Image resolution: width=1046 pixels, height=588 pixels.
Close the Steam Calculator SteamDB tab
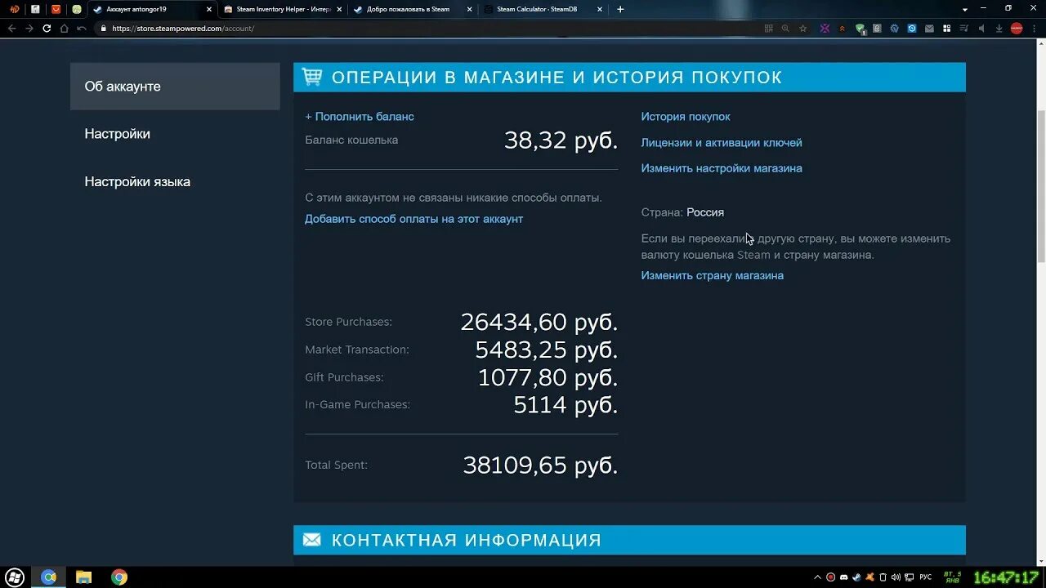(599, 9)
